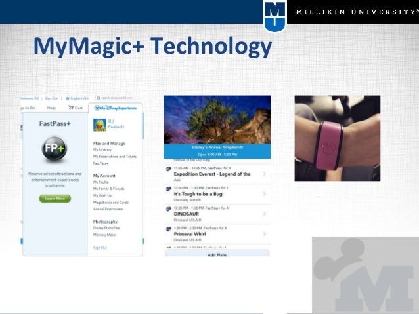
Task: Click the green Learn More button
Action: (55, 199)
